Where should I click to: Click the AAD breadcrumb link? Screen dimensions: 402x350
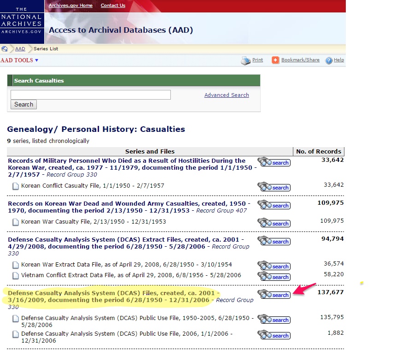20,49
